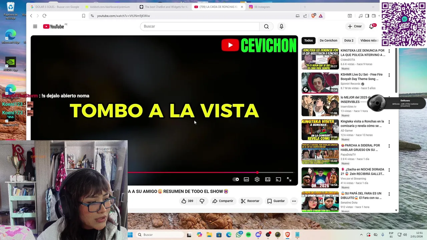This screenshot has height=240, width=427.
Task: Cast the video to a TV
Action: [x=278, y=179]
